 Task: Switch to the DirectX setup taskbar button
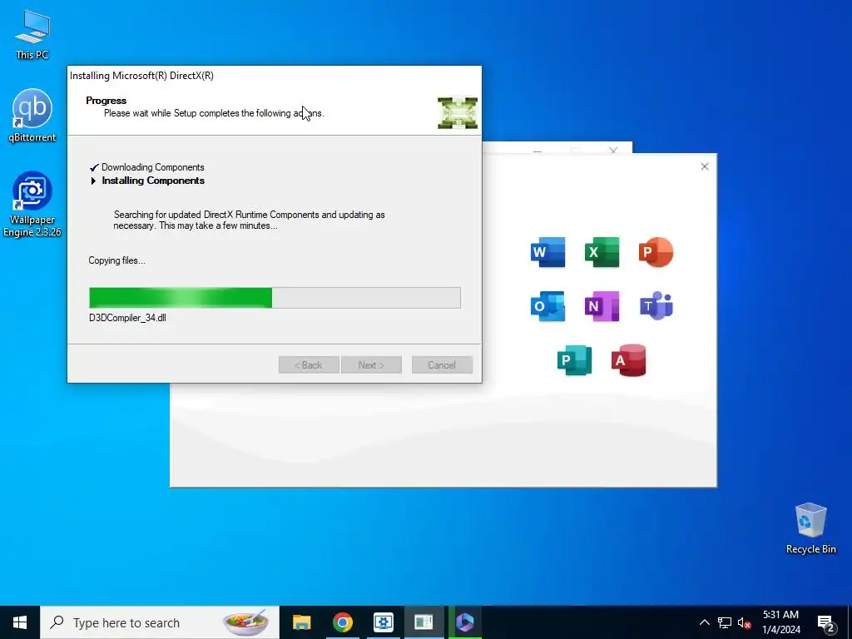[x=424, y=622]
